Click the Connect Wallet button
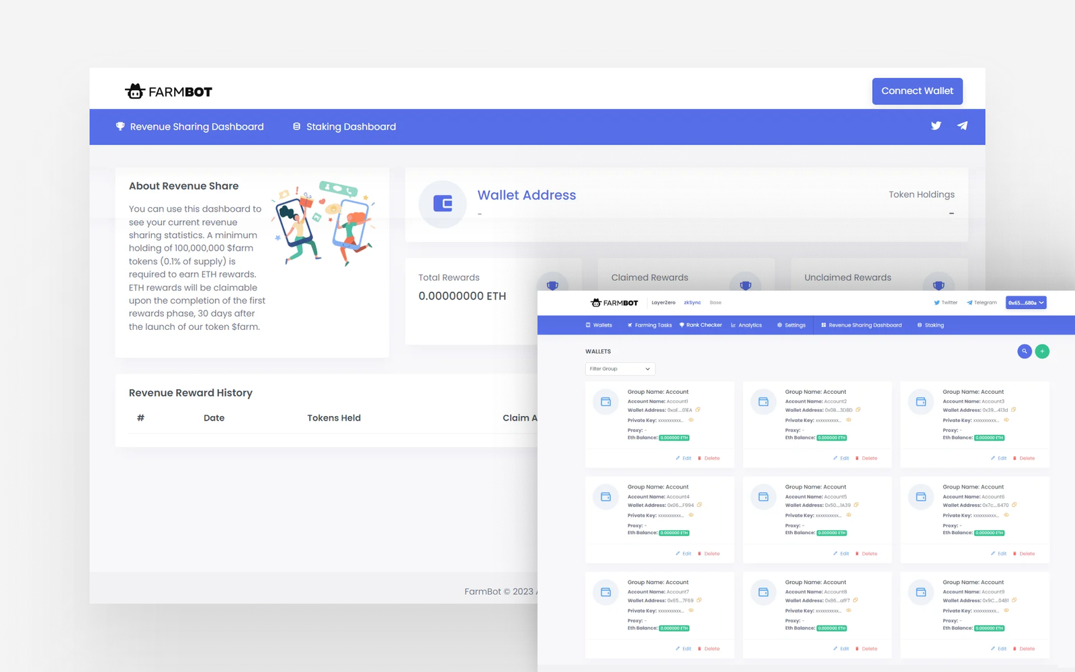The height and width of the screenshot is (672, 1075). point(916,91)
